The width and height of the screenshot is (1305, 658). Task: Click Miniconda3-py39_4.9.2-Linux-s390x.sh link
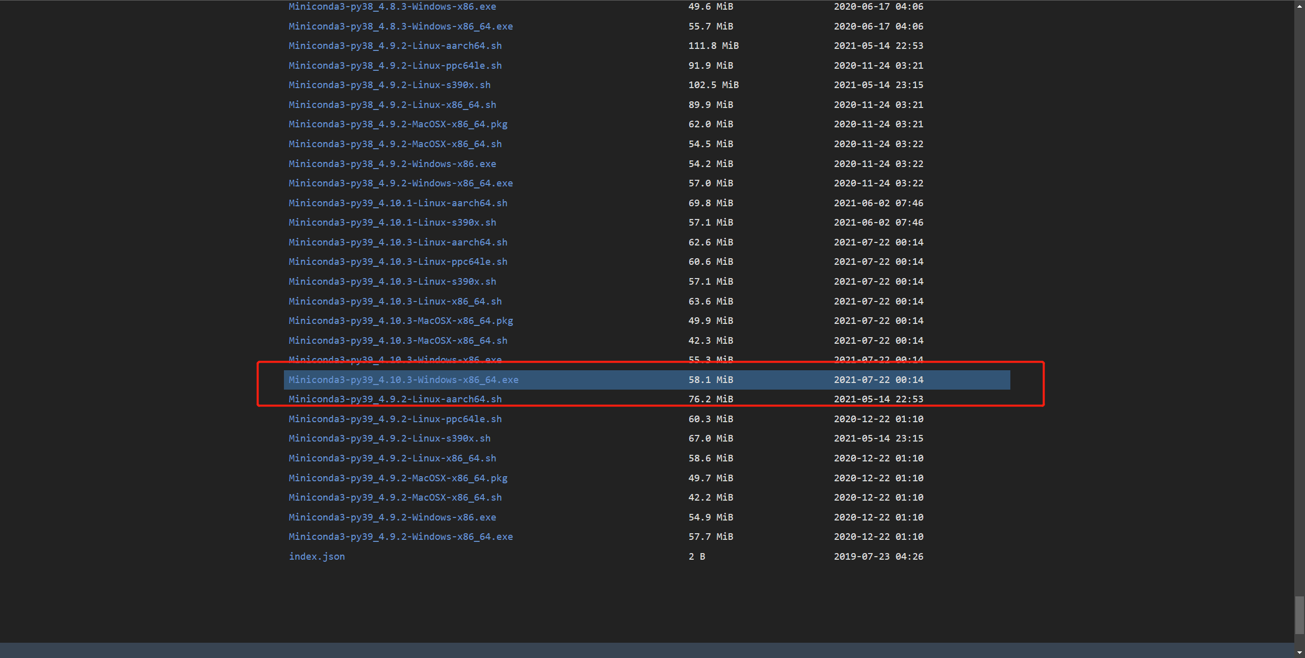(x=389, y=438)
